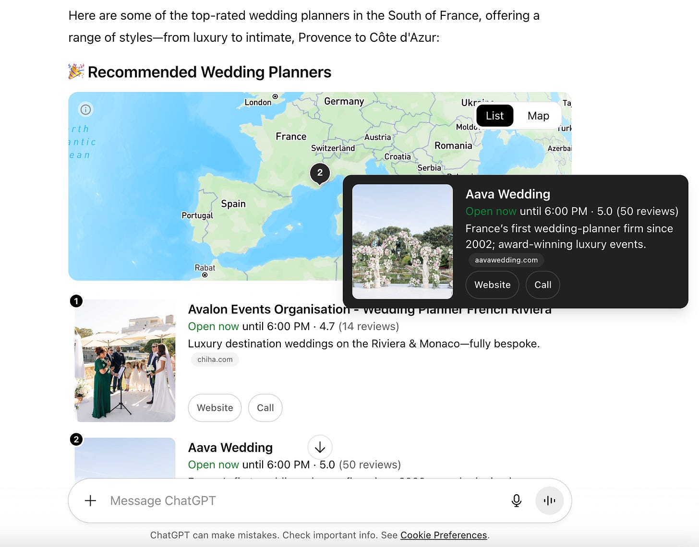The image size is (699, 547).
Task: Click Recommended Wedding Planners heading
Action: coord(209,72)
